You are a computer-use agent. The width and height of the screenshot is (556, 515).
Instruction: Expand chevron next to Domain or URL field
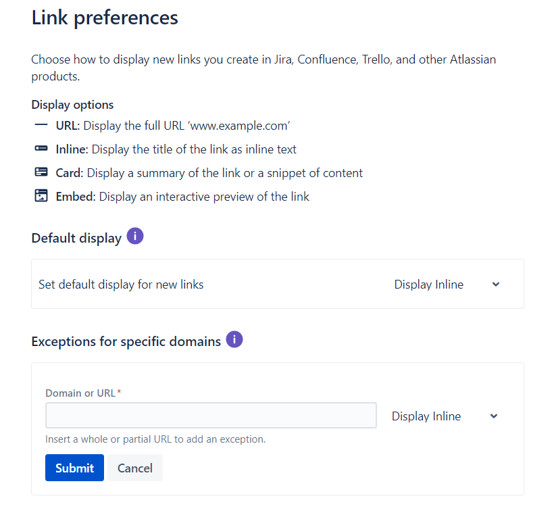(x=494, y=416)
